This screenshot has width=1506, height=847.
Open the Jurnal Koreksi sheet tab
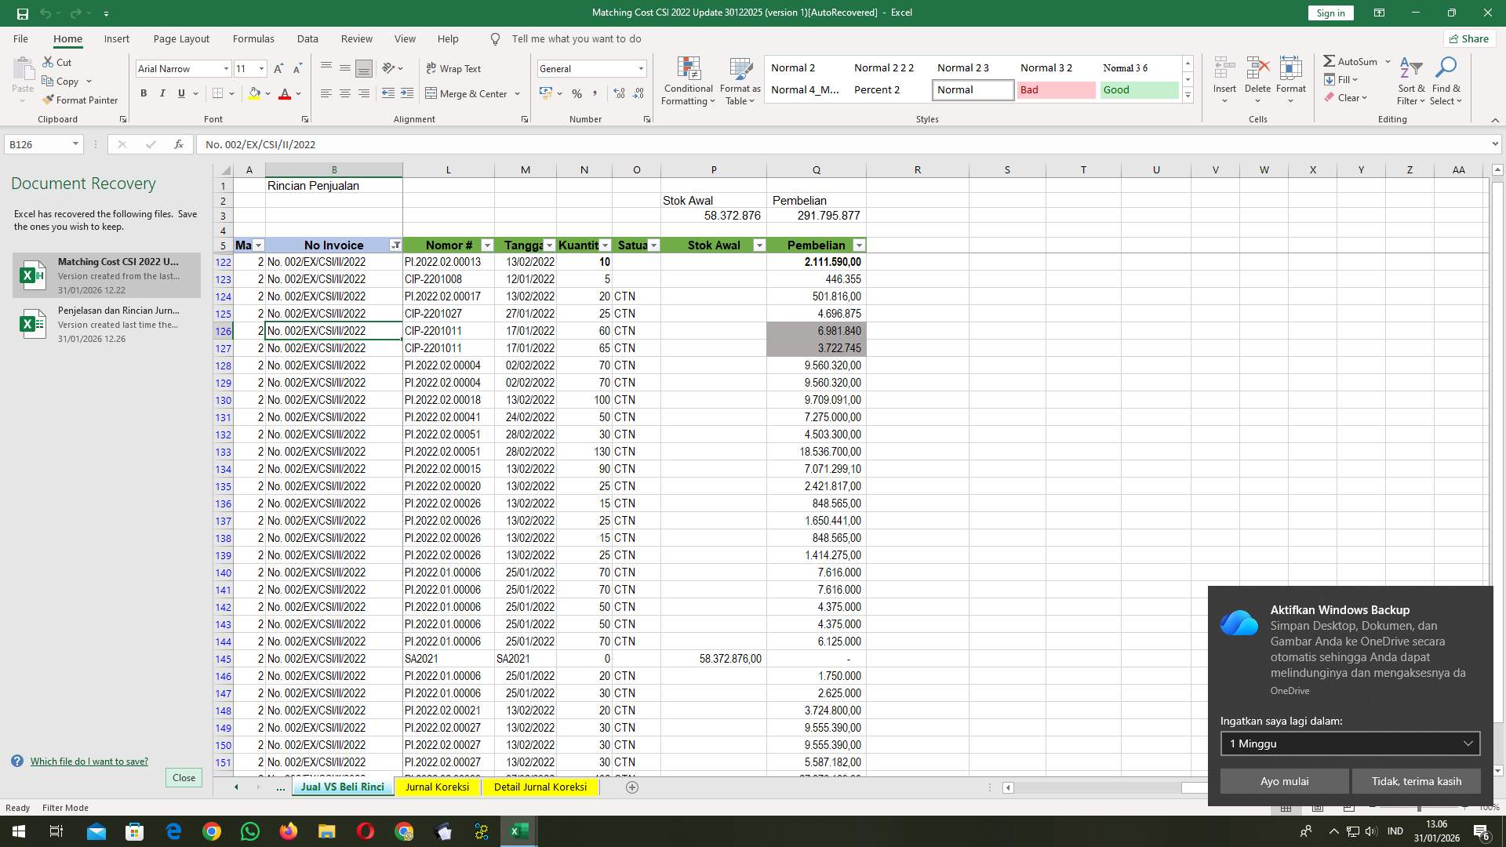438,787
